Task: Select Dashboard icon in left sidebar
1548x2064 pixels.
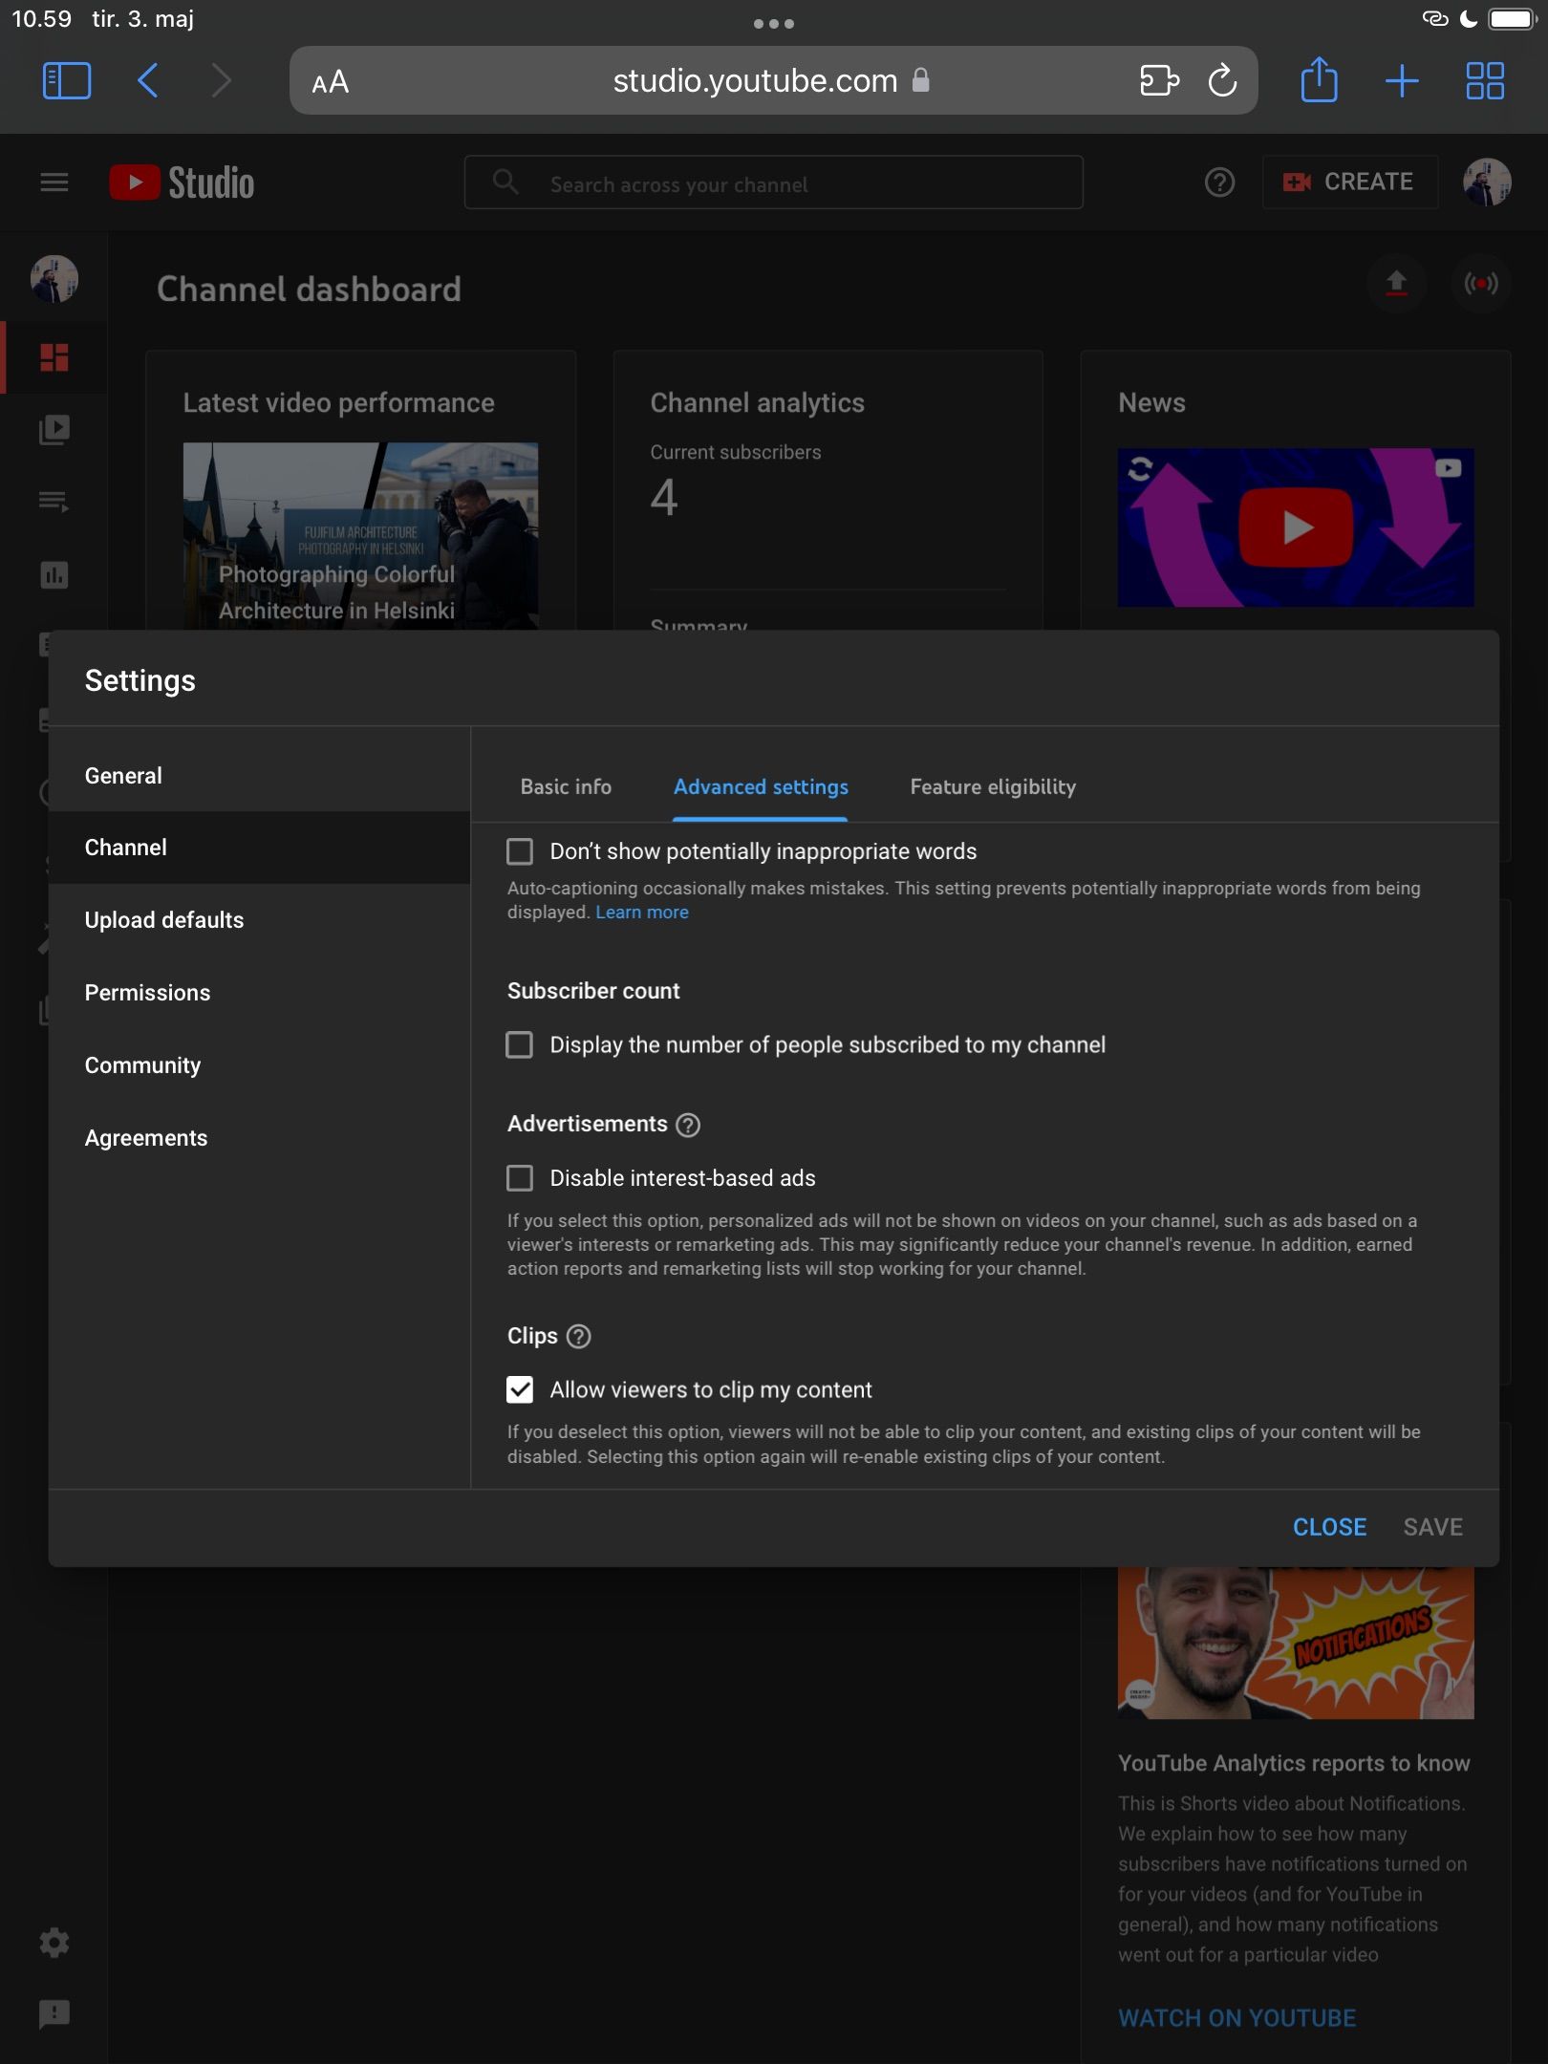Action: click(54, 357)
